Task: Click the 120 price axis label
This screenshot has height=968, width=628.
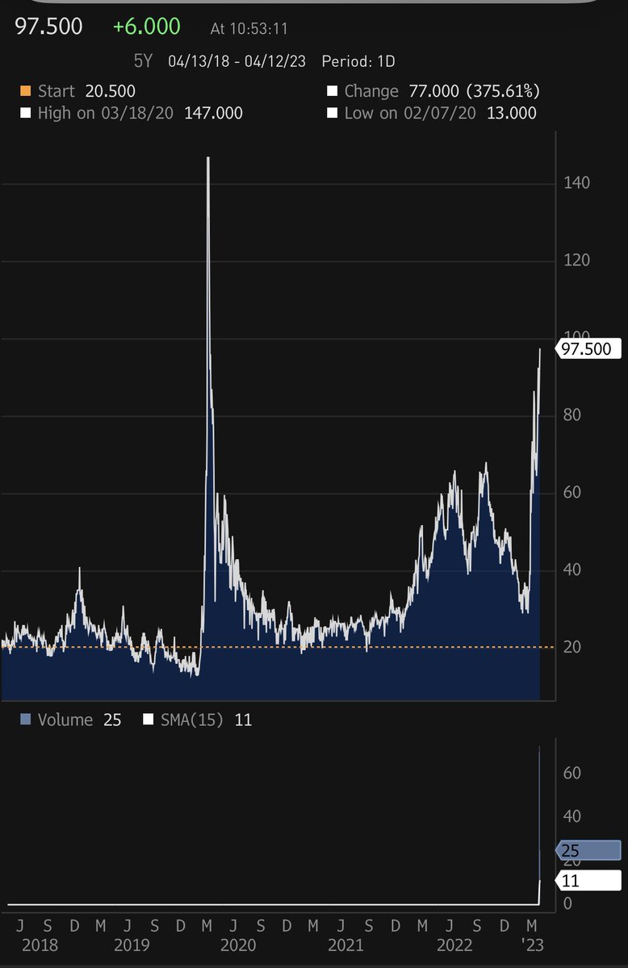Action: coord(577,261)
